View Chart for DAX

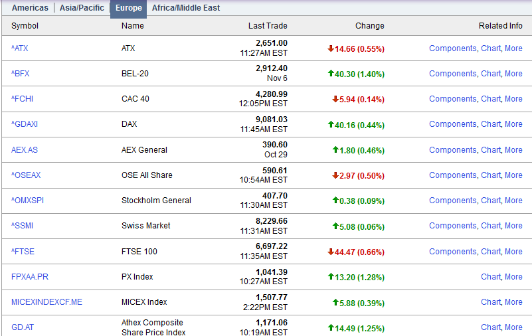[491, 124]
